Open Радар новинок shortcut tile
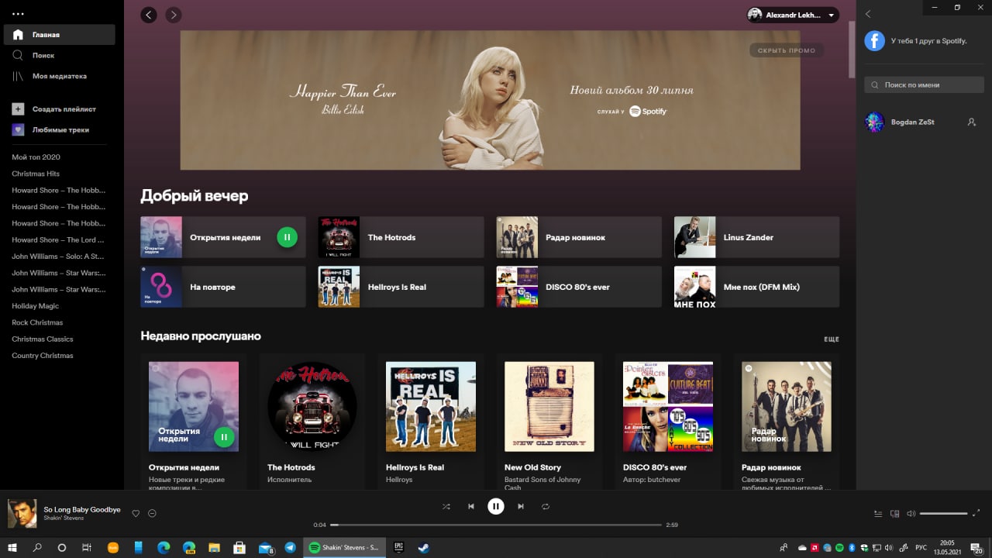The image size is (992, 558). [579, 237]
